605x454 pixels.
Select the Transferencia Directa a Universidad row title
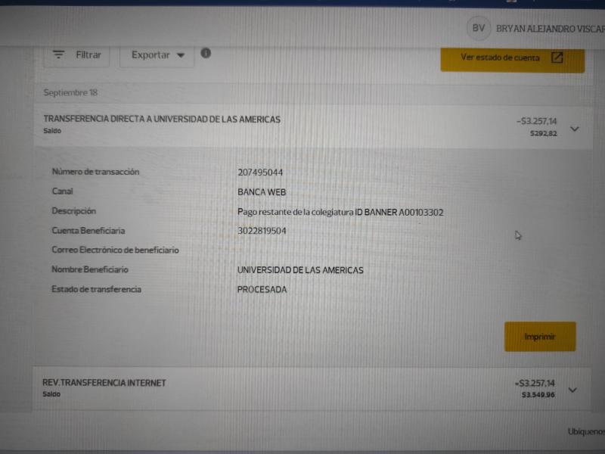point(162,120)
